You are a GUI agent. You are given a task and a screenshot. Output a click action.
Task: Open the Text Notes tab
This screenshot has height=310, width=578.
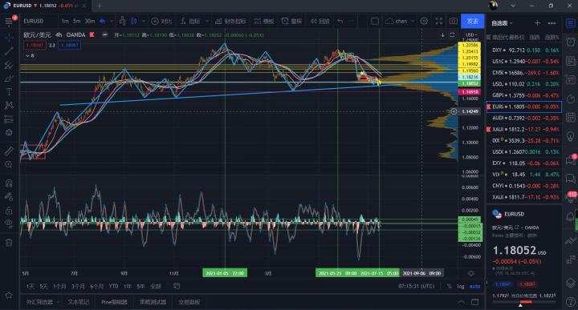coord(78,302)
